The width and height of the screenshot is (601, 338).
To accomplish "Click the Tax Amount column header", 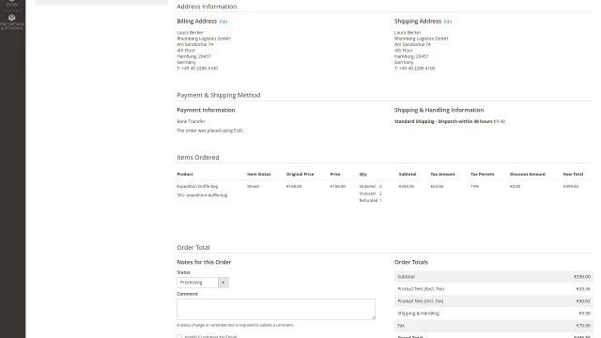I will (442, 174).
